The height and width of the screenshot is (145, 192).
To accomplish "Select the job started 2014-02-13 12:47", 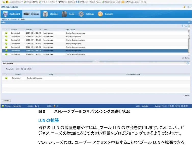I will 95,37.
